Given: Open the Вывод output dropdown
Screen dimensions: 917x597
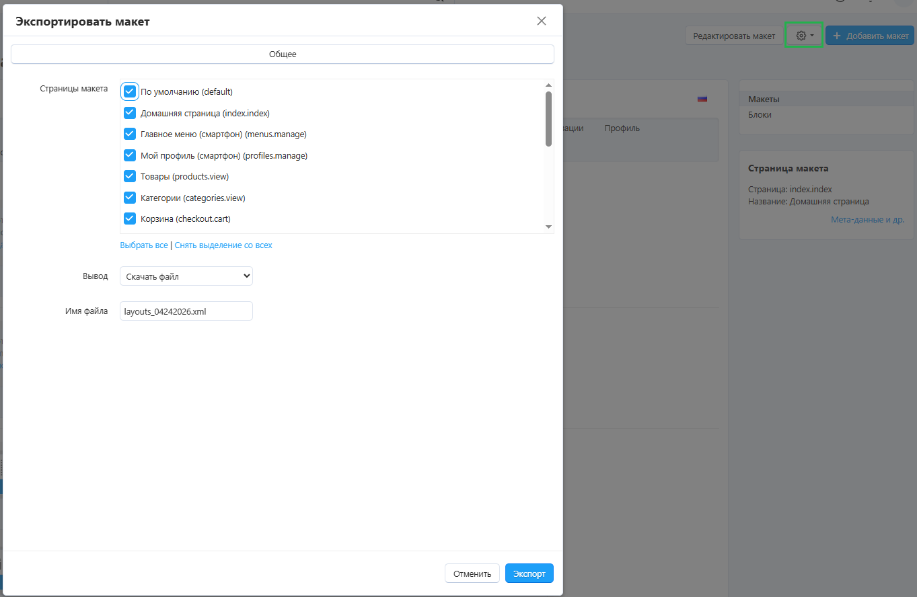Looking at the screenshot, I should click(186, 276).
